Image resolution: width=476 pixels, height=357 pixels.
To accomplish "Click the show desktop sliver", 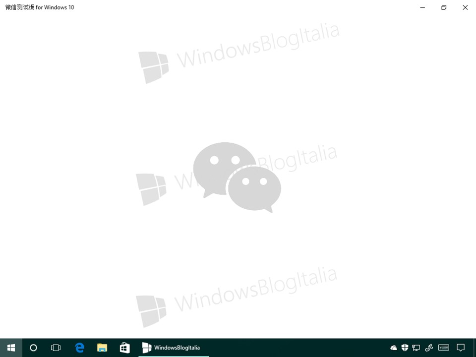I will click(475, 348).
